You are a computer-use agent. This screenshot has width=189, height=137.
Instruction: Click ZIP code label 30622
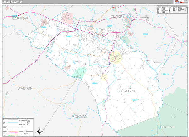69,36
